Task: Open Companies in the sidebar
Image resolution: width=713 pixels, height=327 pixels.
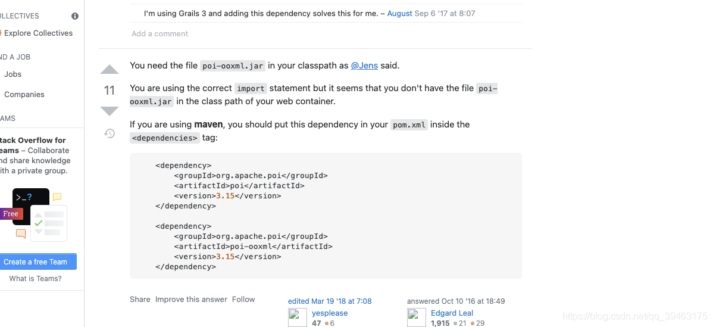Action: coord(24,95)
